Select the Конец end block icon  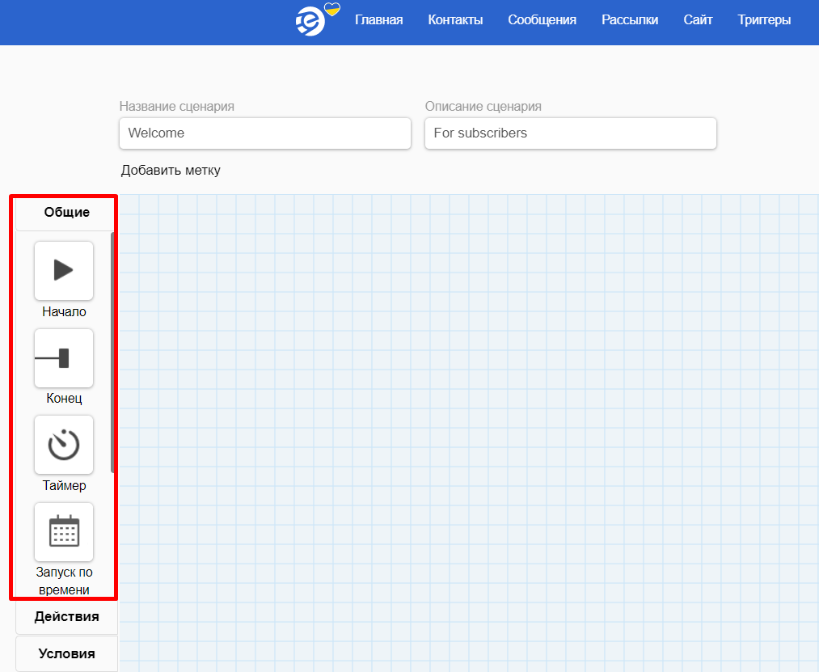pyautogui.click(x=64, y=357)
